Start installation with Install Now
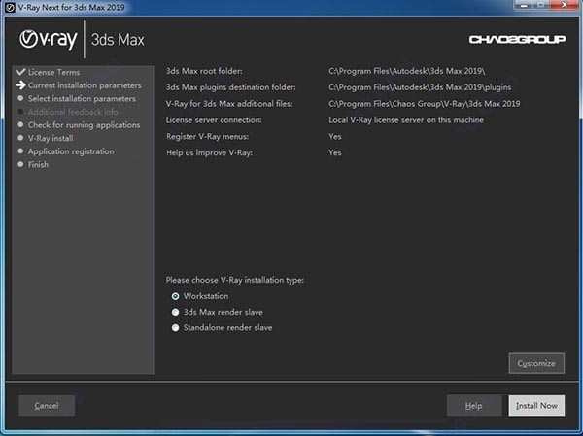The image size is (583, 436). point(536,405)
